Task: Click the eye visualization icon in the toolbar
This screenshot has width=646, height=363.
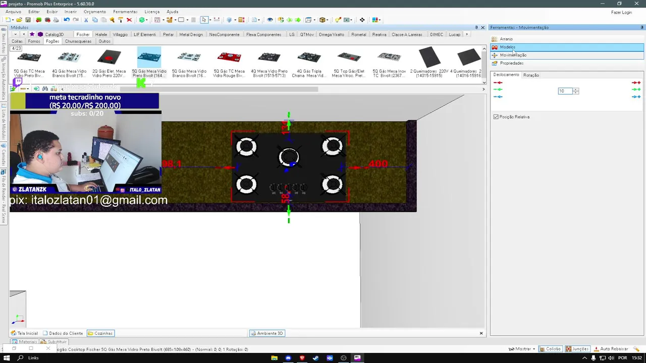Action: 270,20
